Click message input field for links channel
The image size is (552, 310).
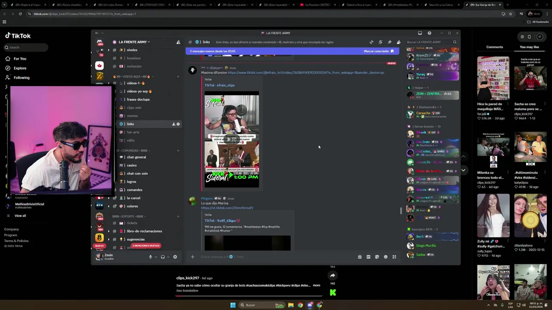click(276, 257)
